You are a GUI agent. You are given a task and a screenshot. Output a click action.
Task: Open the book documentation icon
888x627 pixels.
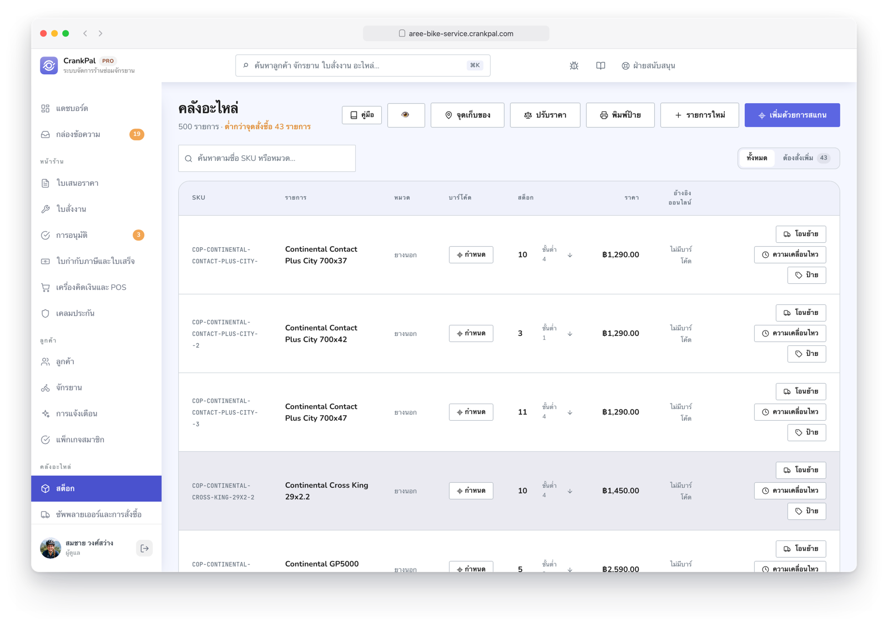pyautogui.click(x=601, y=65)
